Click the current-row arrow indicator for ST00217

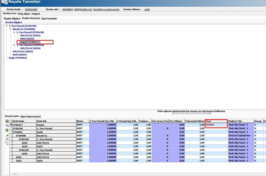point(11,125)
